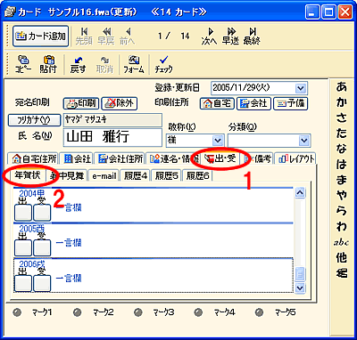This screenshot has width=357, height=340.
Task: Open the 敬称 honorific dropdown
Action: [x=218, y=141]
